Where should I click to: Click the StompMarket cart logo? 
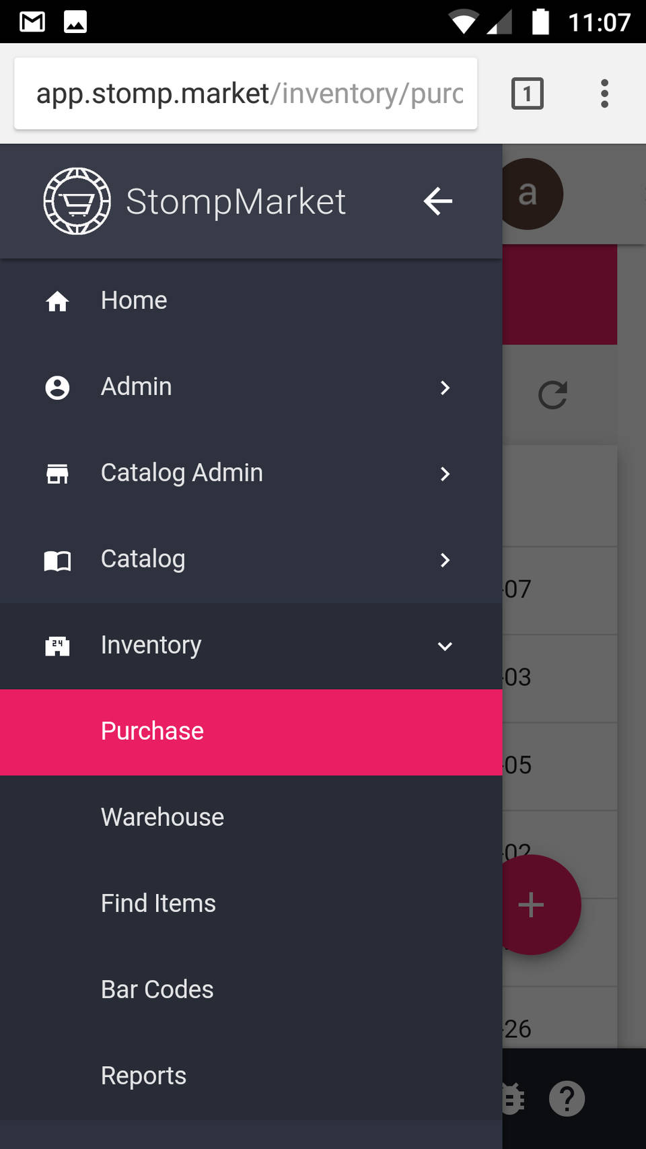click(x=77, y=201)
